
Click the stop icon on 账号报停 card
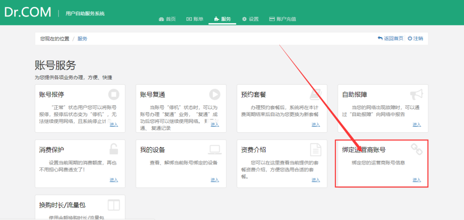pyautogui.click(x=113, y=94)
